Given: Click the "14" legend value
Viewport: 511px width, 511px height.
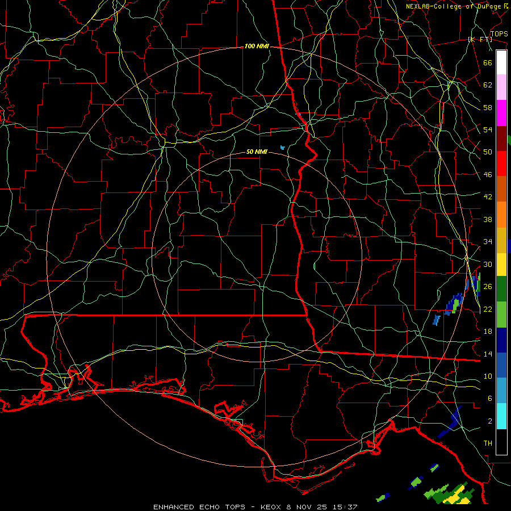Looking at the screenshot, I should coord(488,354).
